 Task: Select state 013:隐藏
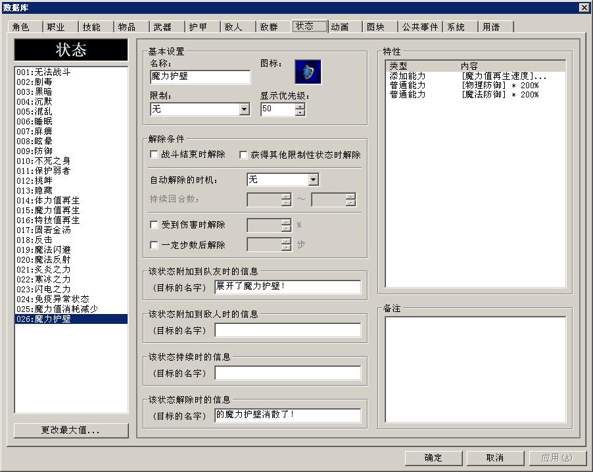[71, 190]
